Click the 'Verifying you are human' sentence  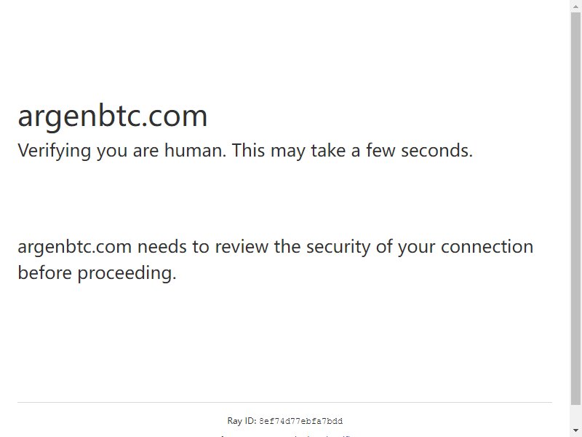click(121, 151)
